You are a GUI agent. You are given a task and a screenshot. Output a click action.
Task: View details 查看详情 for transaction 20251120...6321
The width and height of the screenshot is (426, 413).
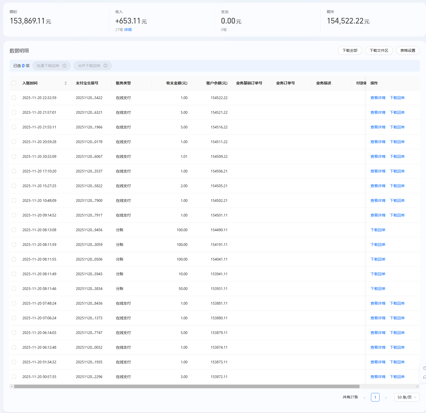pyautogui.click(x=378, y=112)
